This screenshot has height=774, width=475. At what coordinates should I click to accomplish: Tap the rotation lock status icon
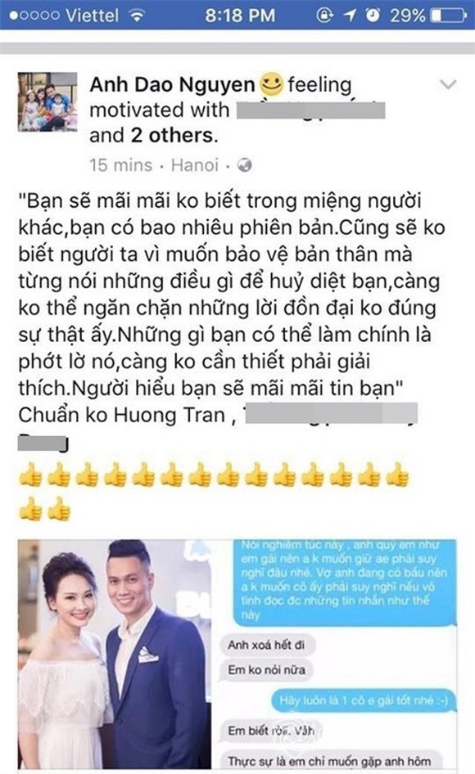324,16
